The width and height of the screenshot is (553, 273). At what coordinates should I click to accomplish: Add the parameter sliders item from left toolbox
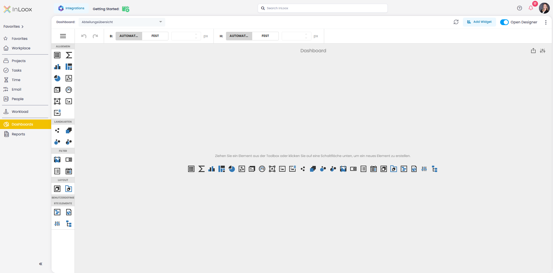(x=57, y=224)
